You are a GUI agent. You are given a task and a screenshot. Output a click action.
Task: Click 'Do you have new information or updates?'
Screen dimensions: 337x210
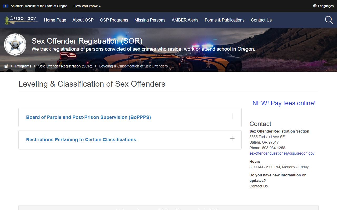pos(277,178)
